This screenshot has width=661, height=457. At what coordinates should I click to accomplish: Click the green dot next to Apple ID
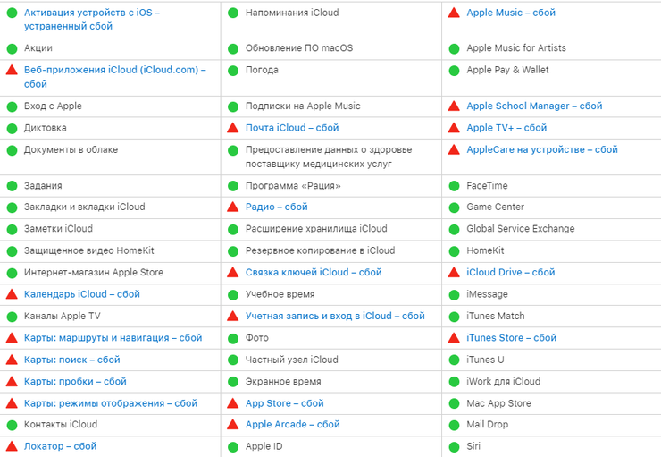pyautogui.click(x=233, y=446)
